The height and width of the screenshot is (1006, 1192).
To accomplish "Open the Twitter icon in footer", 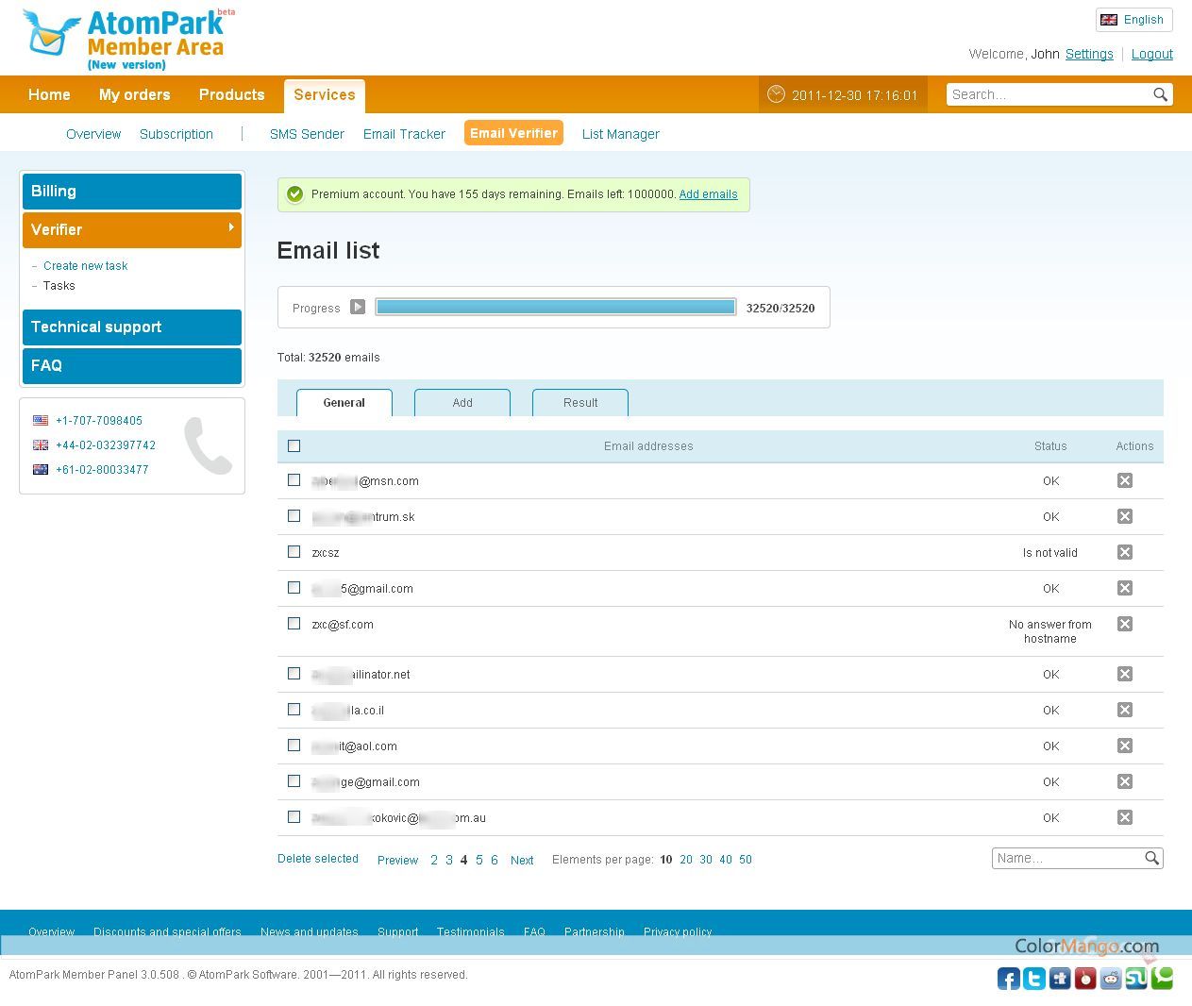I will pos(1034,979).
